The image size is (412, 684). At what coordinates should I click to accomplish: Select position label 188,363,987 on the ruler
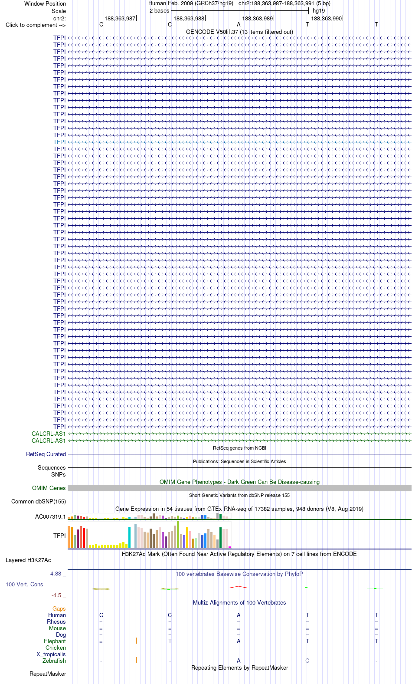pos(120,18)
